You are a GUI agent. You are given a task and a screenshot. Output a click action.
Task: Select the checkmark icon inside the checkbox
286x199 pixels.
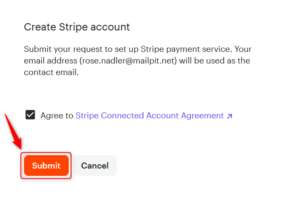(x=30, y=115)
